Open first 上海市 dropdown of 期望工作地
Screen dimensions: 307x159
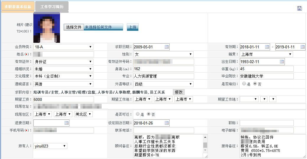(143, 99)
